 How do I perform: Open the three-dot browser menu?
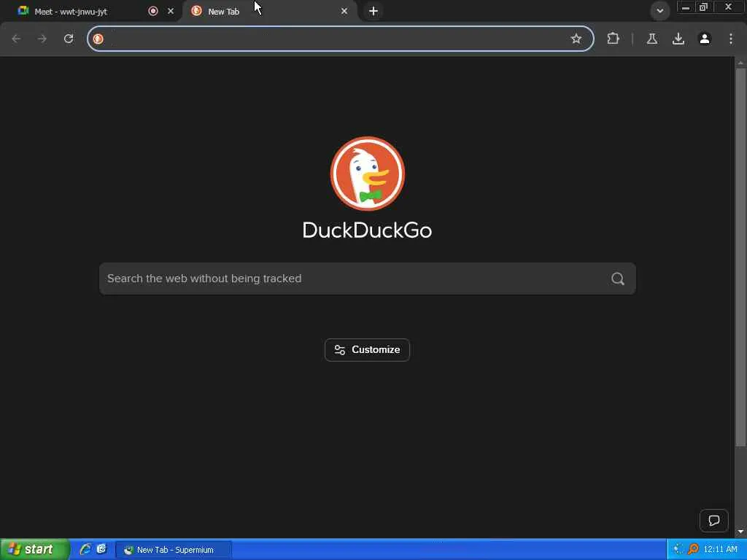[x=731, y=39]
